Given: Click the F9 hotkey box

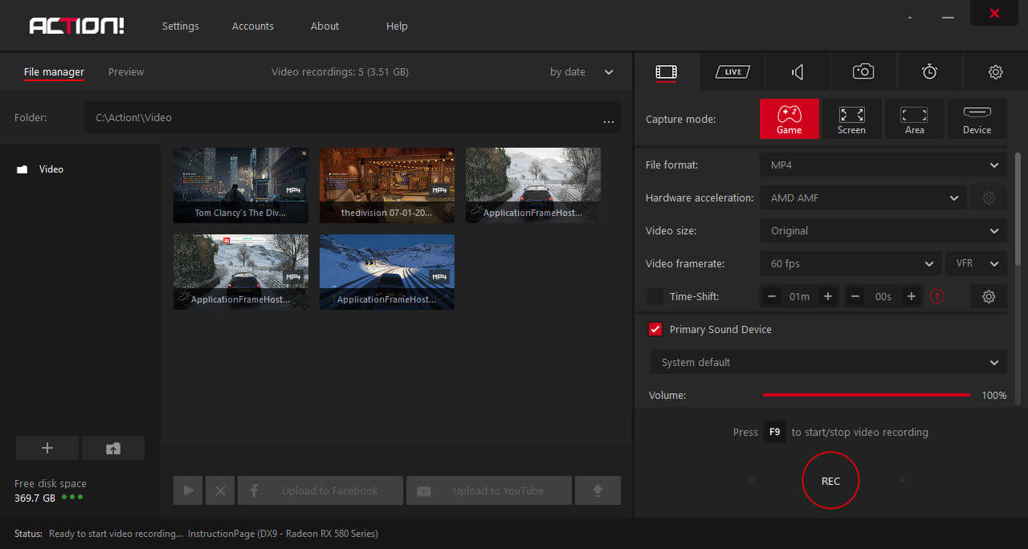Looking at the screenshot, I should click(774, 433).
